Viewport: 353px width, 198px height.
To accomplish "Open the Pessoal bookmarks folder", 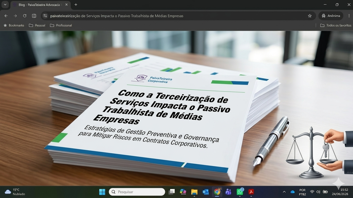I will pyautogui.click(x=37, y=25).
